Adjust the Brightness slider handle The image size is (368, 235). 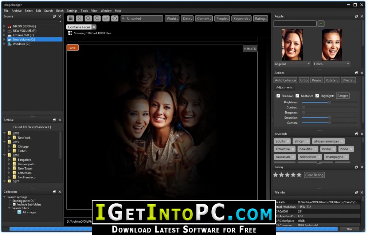click(329, 102)
